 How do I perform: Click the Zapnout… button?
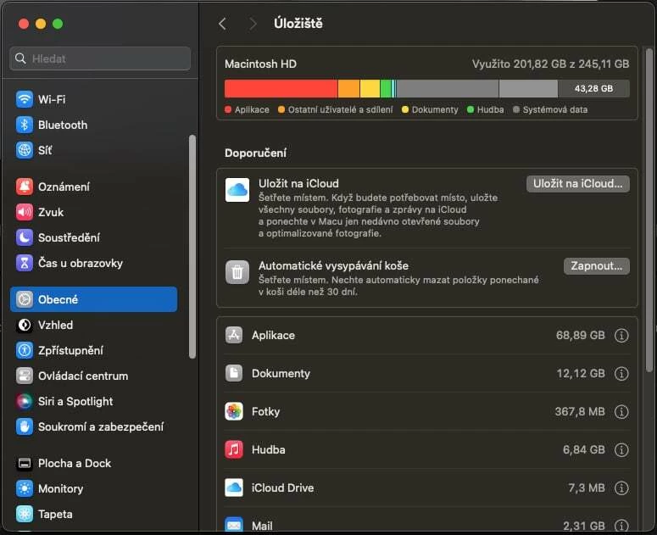[596, 266]
